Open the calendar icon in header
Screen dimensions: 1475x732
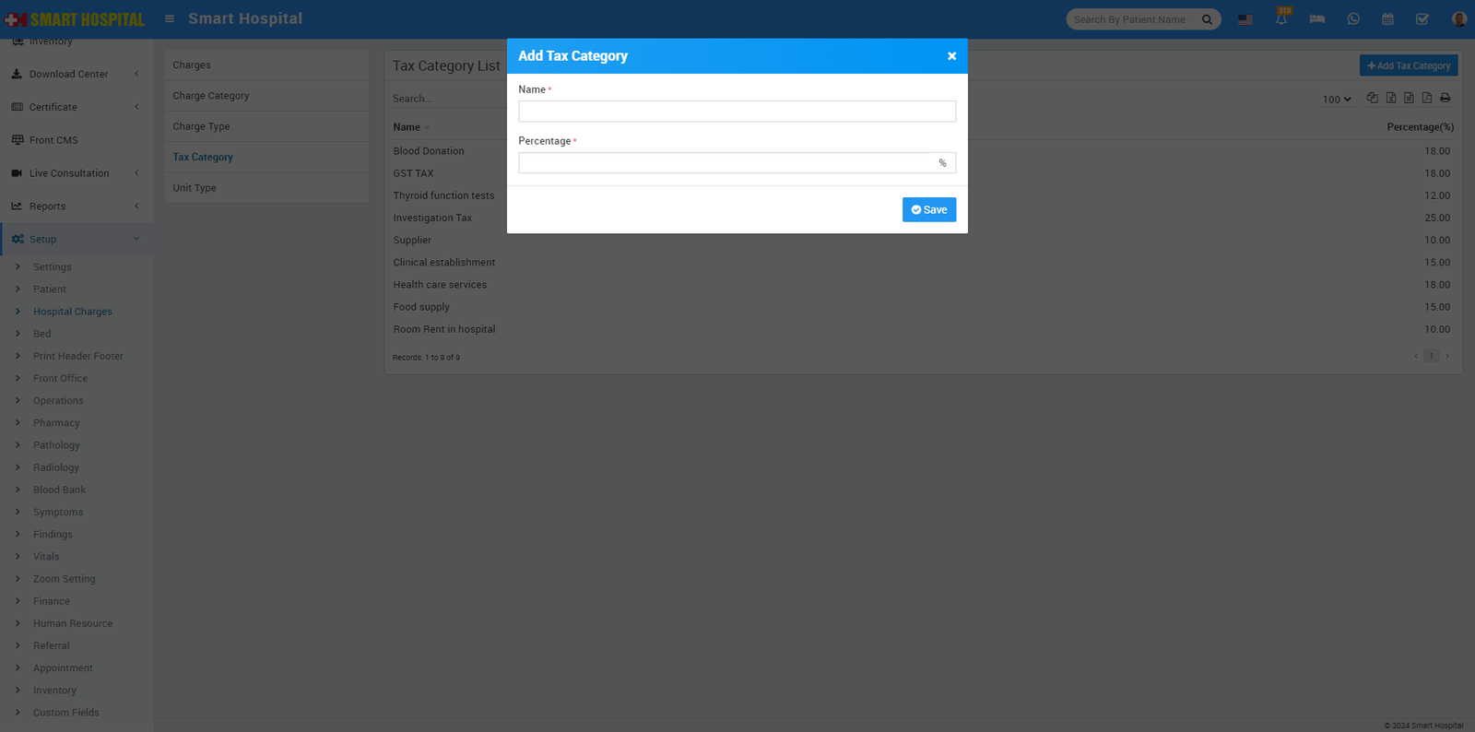click(x=1387, y=19)
